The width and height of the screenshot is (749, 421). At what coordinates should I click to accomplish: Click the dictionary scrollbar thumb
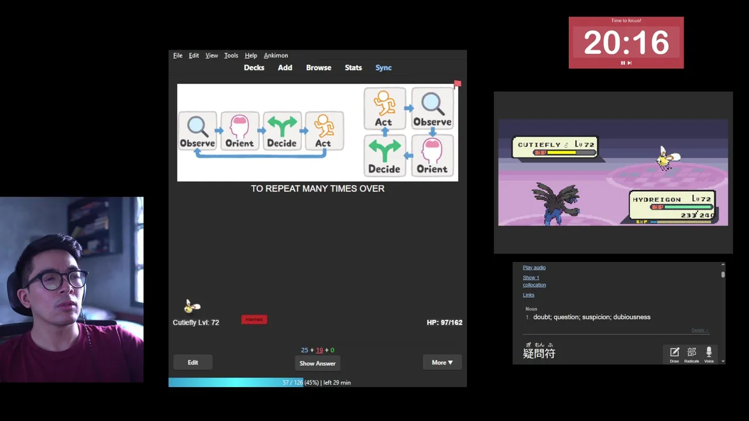[723, 274]
